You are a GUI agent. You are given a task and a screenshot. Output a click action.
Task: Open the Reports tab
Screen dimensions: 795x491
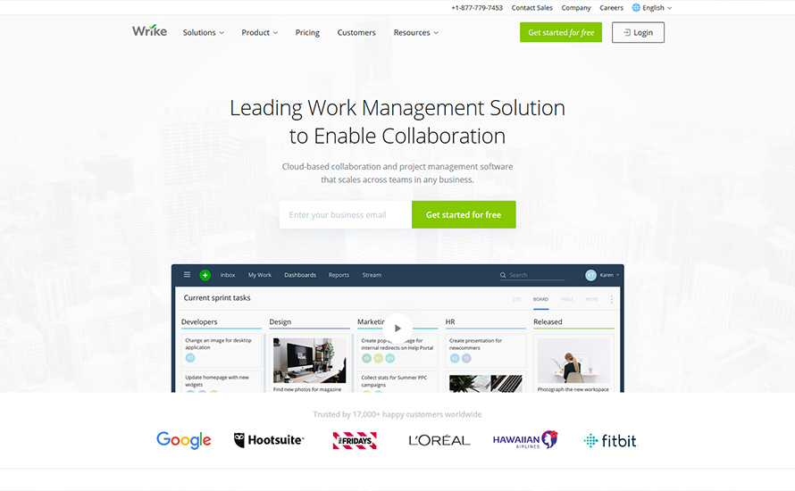(x=339, y=275)
